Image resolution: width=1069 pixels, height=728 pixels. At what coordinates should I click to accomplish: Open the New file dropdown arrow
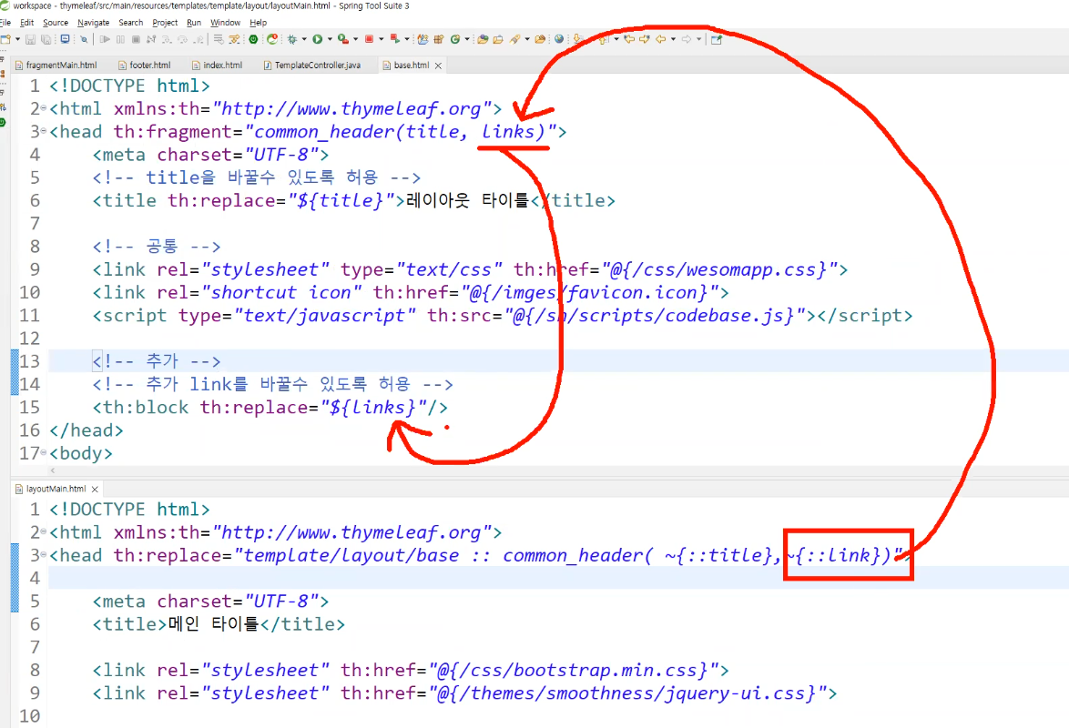[x=17, y=39]
